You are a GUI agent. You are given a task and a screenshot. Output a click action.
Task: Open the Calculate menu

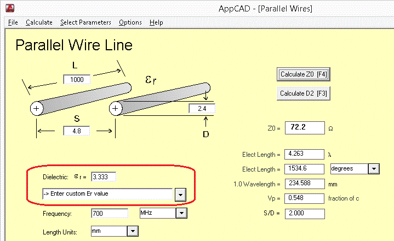[x=39, y=22]
